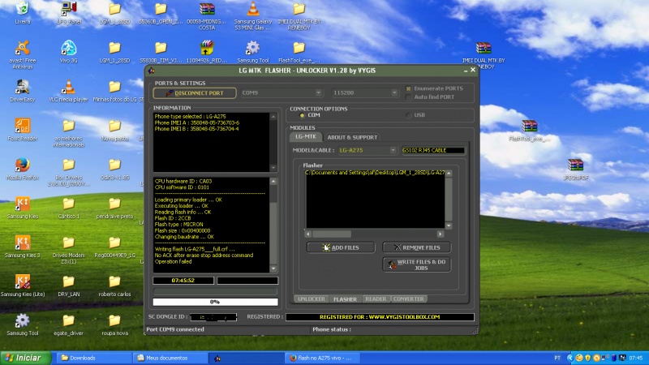This screenshot has width=649, height=365.
Task: Switch to Firefox Flash no A275 taskbar item
Action: 322,358
